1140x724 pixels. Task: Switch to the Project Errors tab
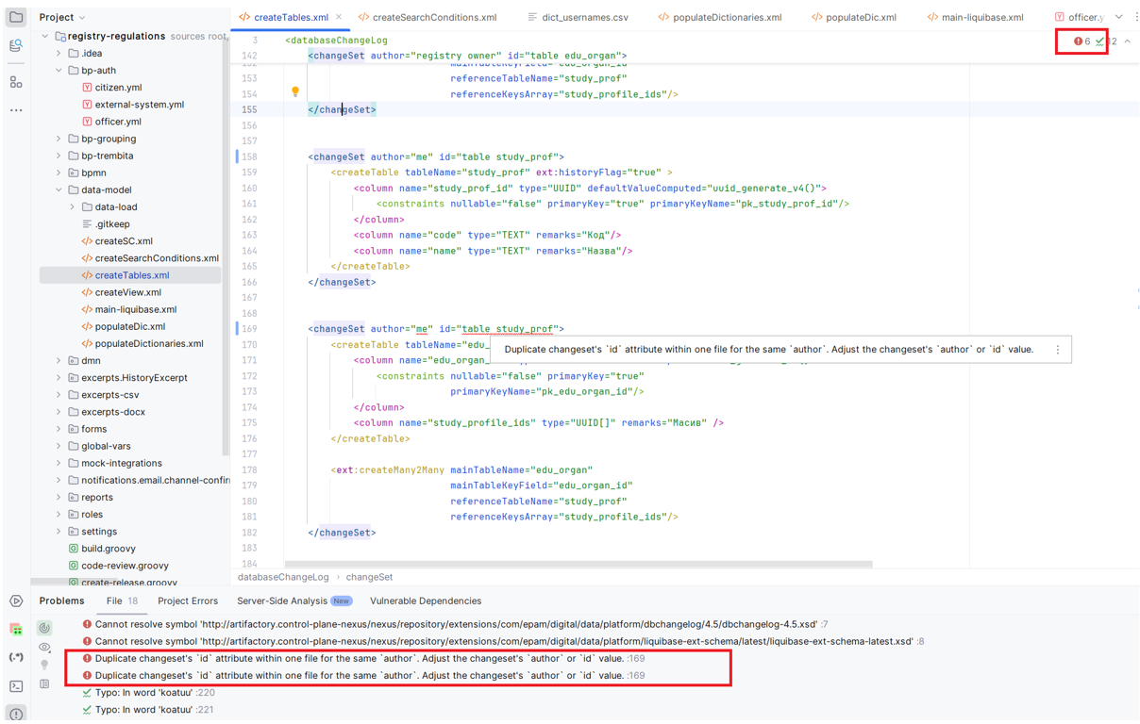pyautogui.click(x=187, y=601)
